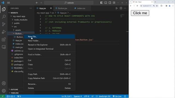Viewport: 175px width, 98px height.
Task: Open Remote Explorer view
Action: coord(4,47)
